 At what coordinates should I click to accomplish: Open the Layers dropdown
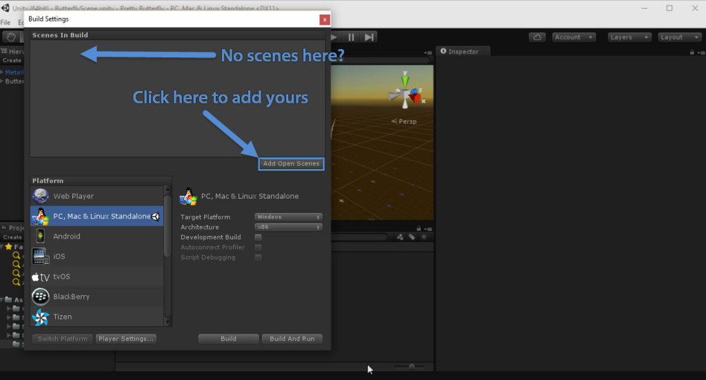(x=629, y=37)
